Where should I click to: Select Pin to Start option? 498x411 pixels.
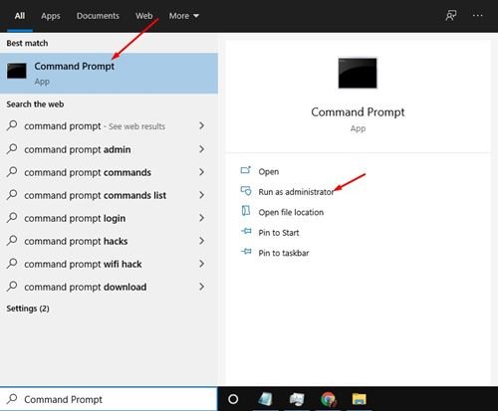[x=279, y=233]
